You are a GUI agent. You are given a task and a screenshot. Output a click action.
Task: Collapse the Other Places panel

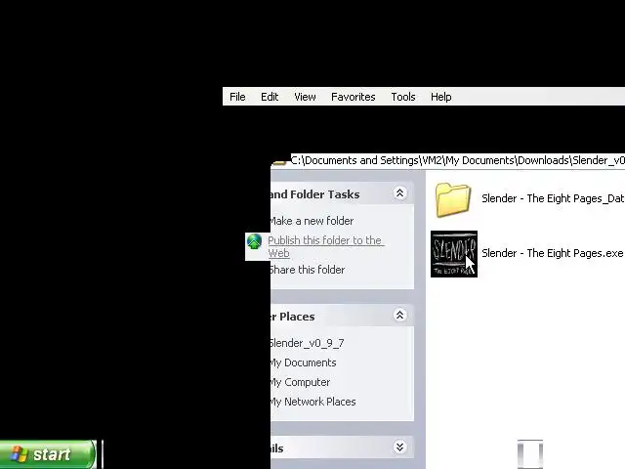coord(399,316)
